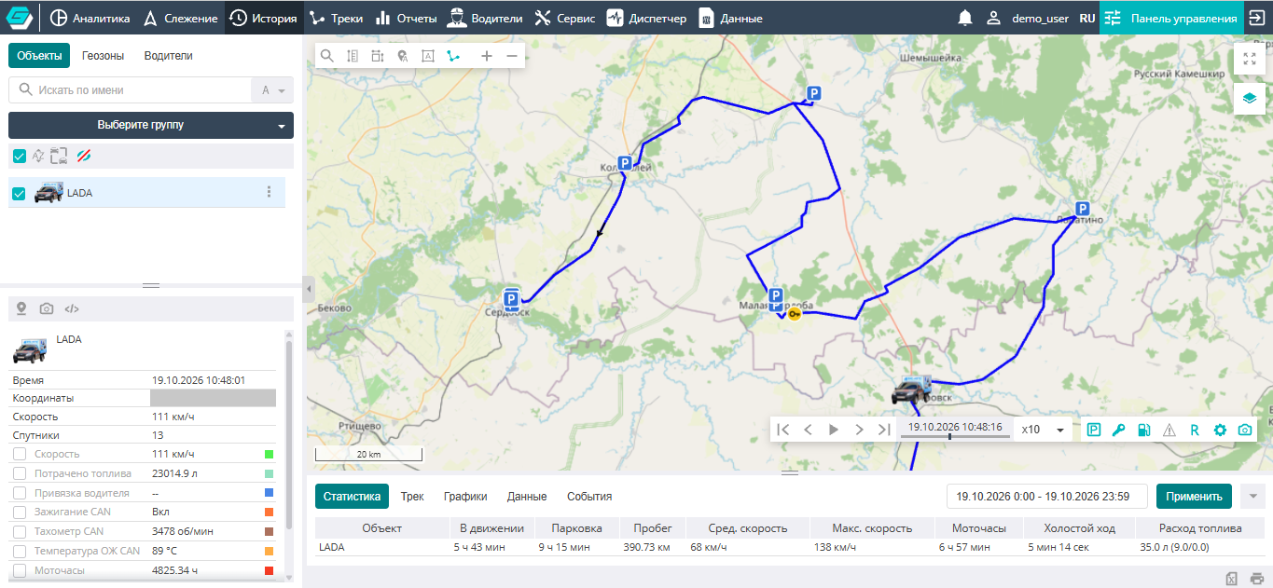Toggle the select-all objects checkbox

19,156
